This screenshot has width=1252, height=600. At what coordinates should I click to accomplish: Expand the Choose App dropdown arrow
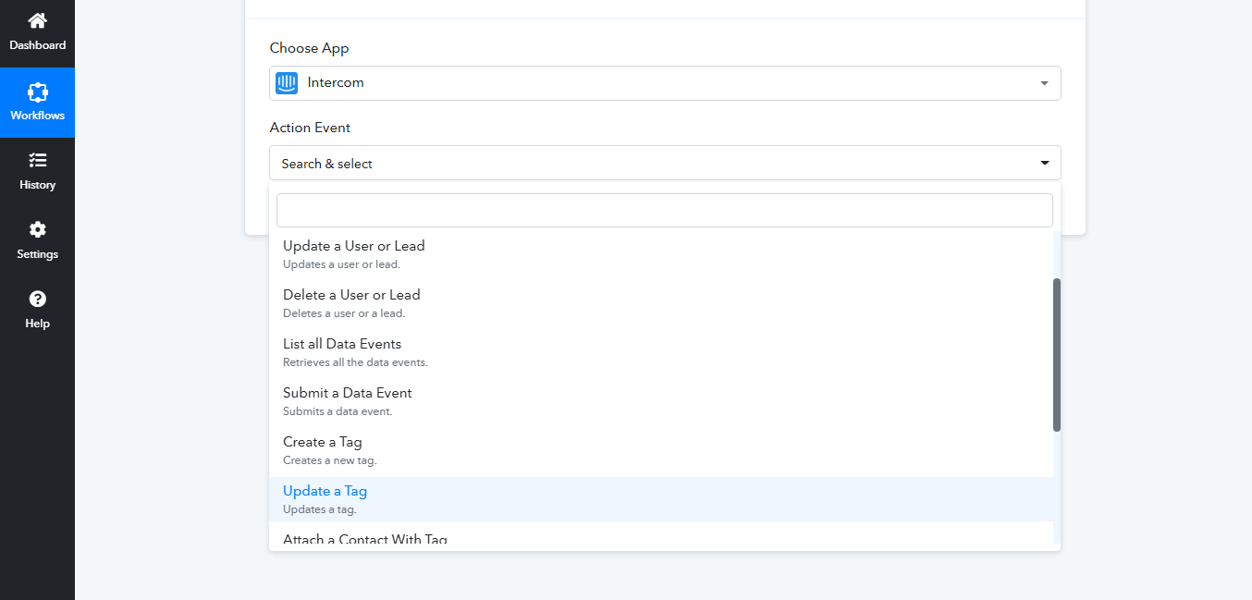(x=1044, y=83)
